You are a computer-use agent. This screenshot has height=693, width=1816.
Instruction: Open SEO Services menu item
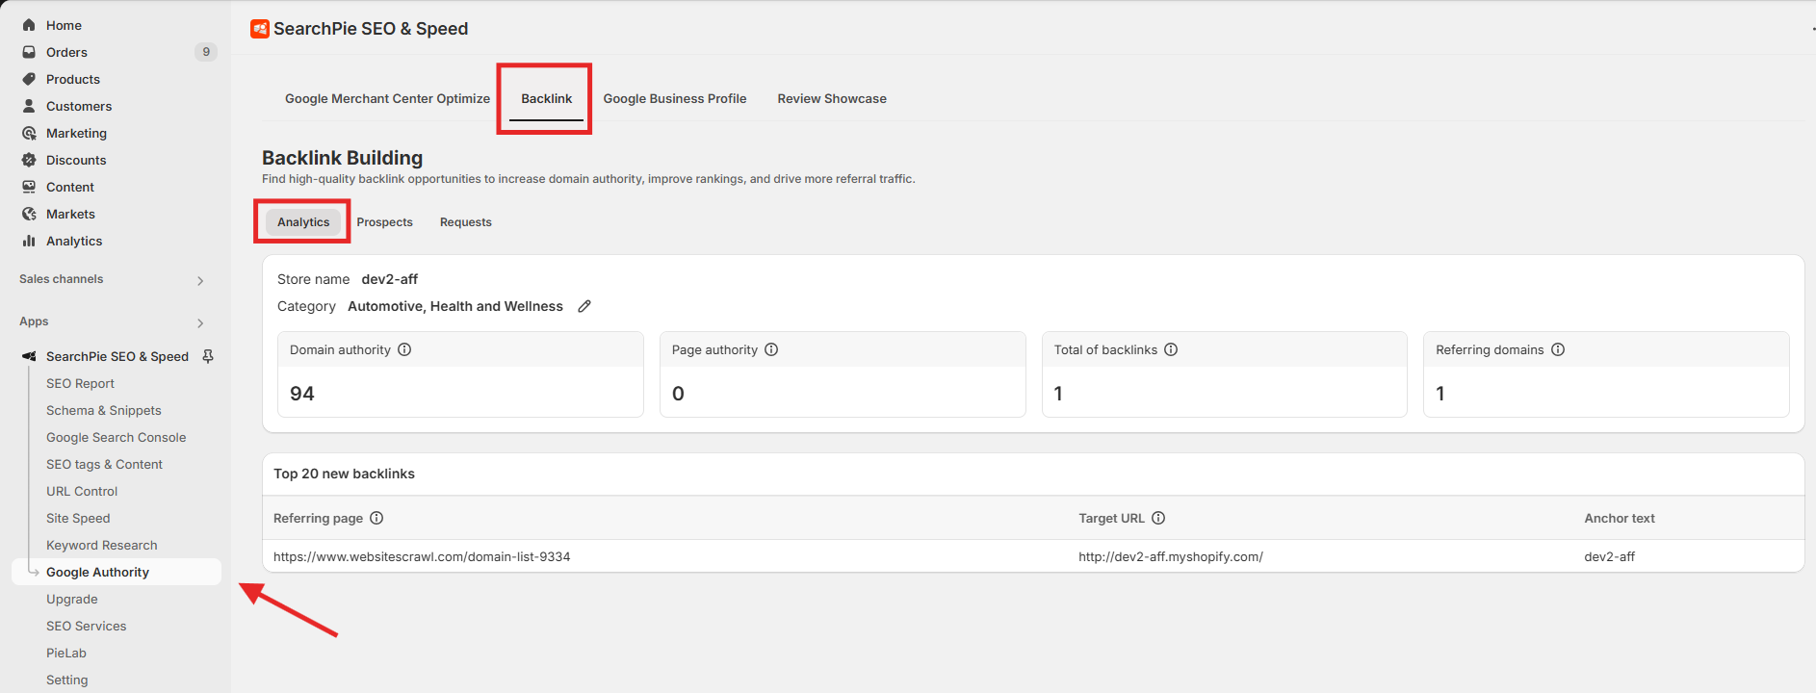pyautogui.click(x=87, y=626)
